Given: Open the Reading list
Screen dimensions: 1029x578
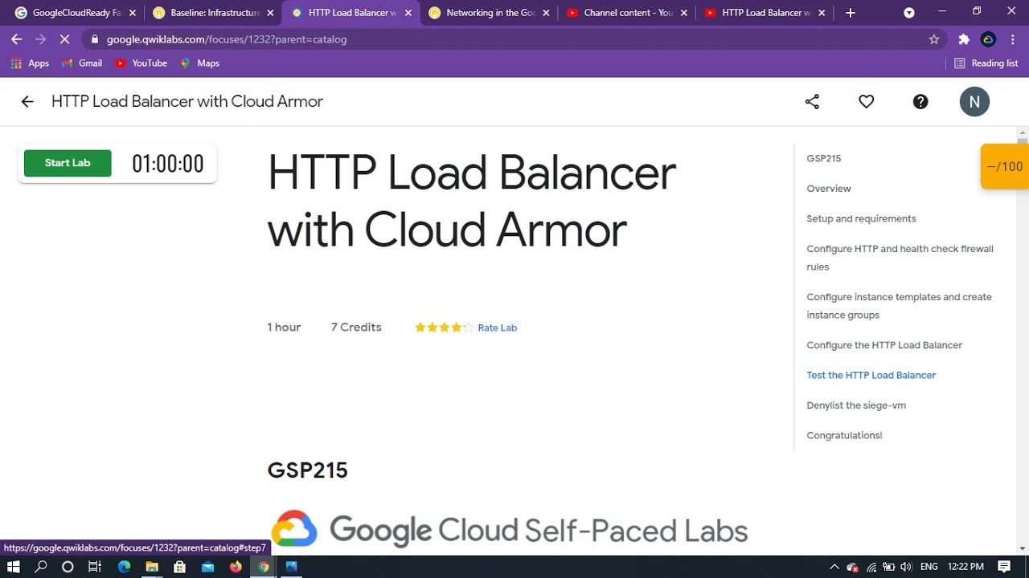Looking at the screenshot, I should tap(986, 63).
